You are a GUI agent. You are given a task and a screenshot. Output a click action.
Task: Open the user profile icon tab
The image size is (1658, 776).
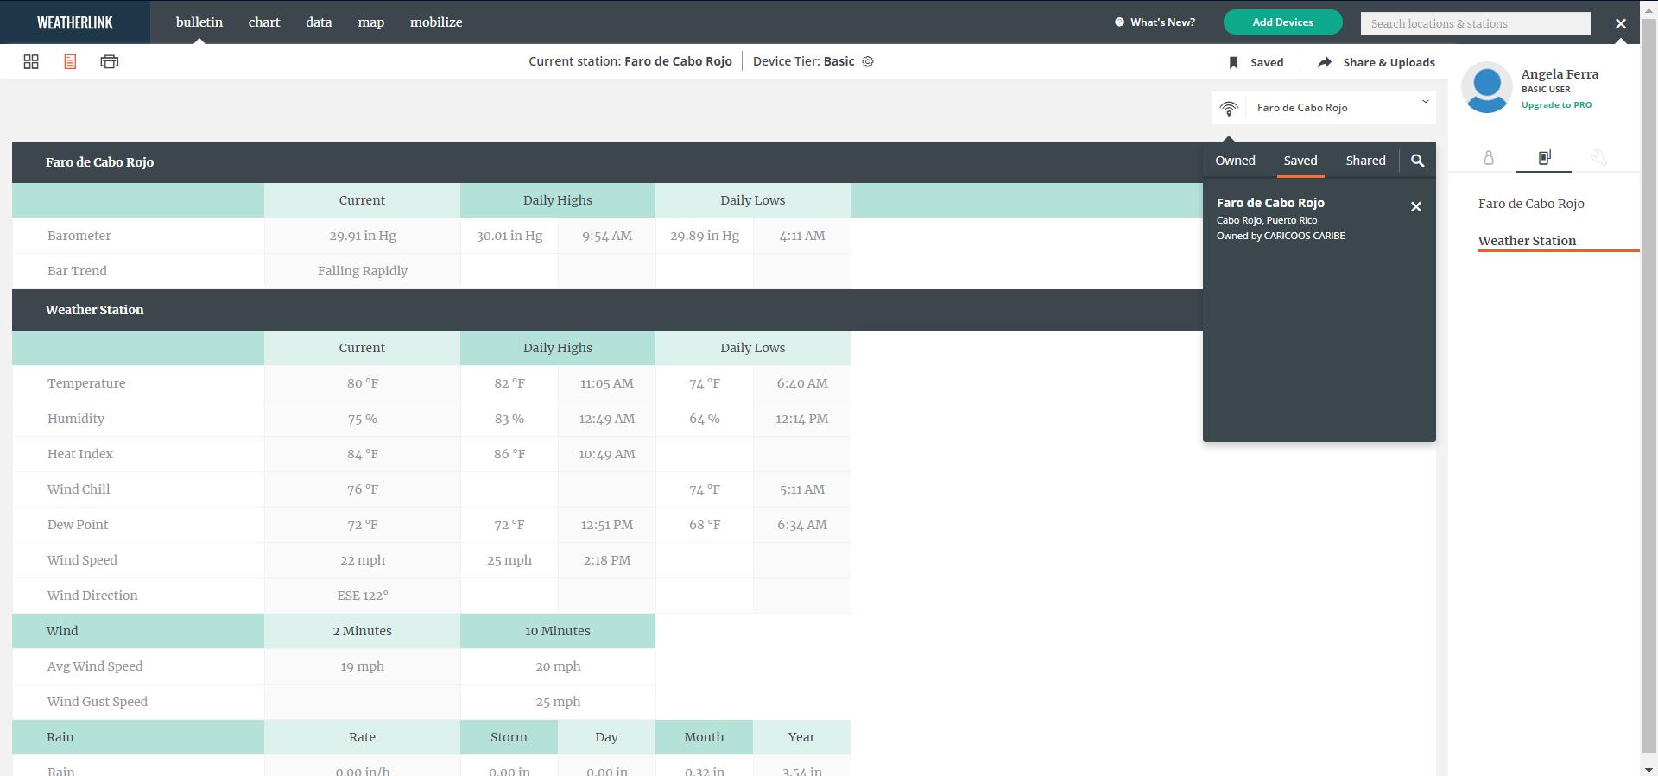coord(1489,157)
